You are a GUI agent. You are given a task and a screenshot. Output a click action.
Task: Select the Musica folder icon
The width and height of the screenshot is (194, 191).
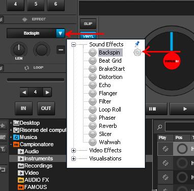point(16,137)
